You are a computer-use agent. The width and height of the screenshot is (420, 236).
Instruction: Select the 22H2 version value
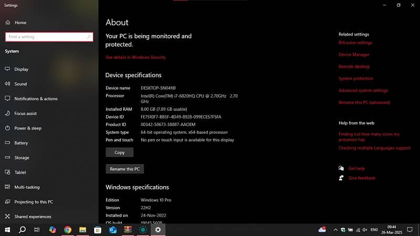(x=146, y=208)
